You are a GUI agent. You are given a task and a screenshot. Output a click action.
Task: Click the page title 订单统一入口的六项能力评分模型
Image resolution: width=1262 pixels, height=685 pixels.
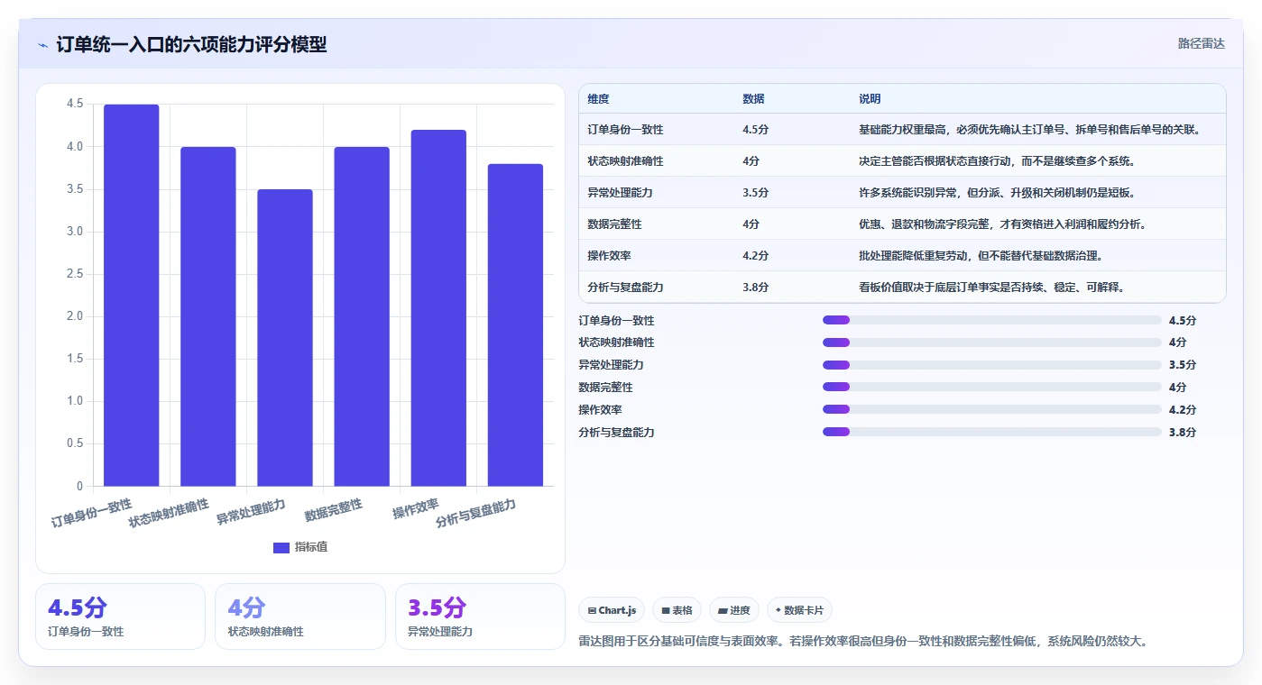tap(191, 44)
